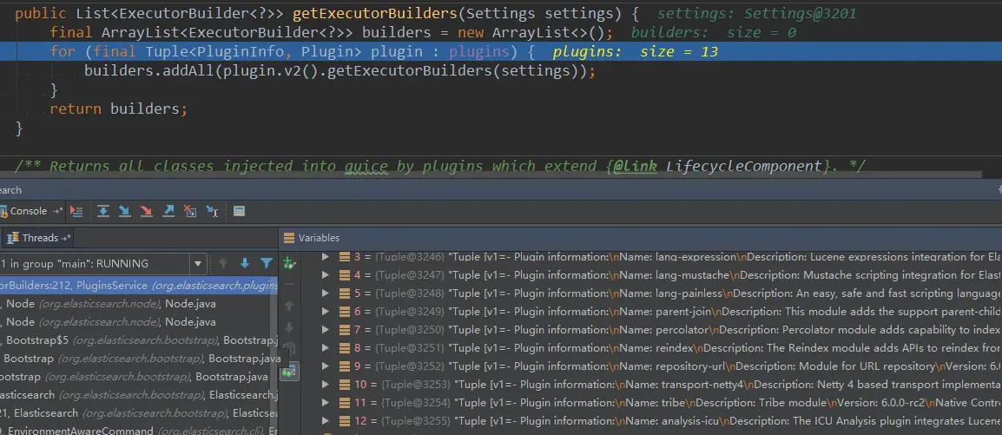Viewport: 1002px width, 435px height.
Task: Click the builders.addAll code line
Action: (x=339, y=71)
